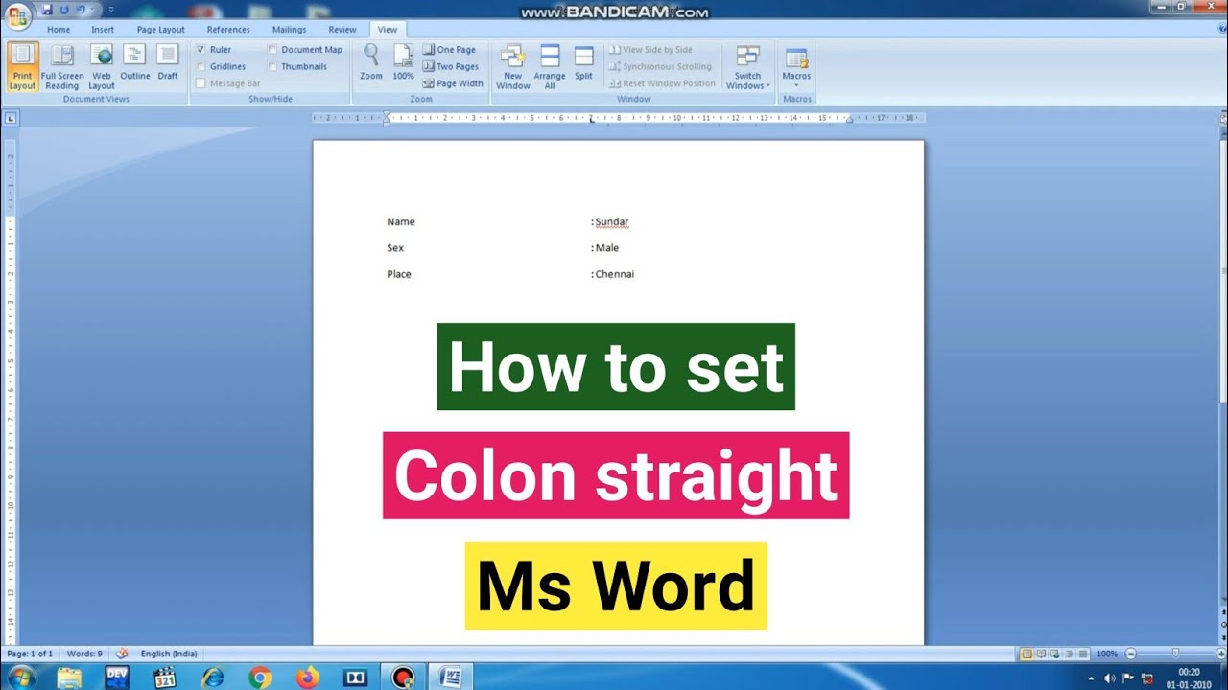1228x690 pixels.
Task: Select the Two Pages zoom option
Action: [451, 67]
